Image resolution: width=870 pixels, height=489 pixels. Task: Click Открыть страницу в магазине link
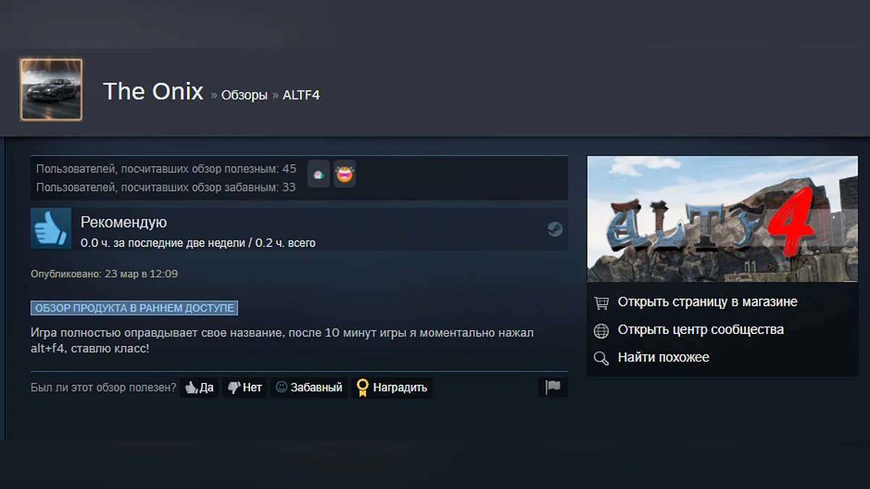(707, 302)
